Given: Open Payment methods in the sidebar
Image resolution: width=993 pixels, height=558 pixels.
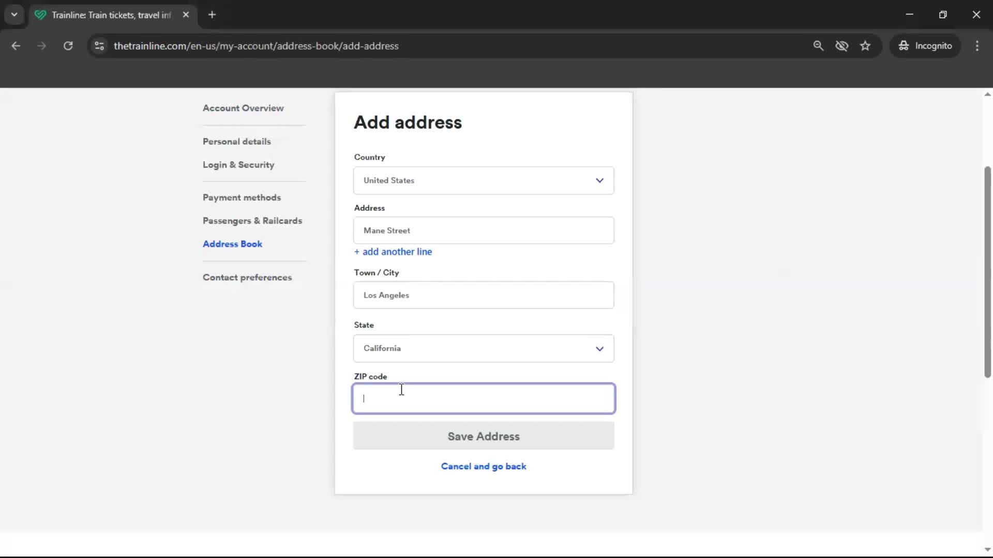Looking at the screenshot, I should pyautogui.click(x=242, y=197).
